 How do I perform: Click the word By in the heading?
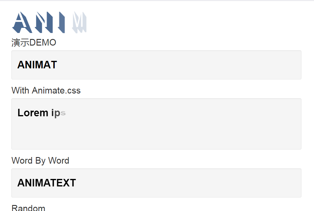[40, 161]
